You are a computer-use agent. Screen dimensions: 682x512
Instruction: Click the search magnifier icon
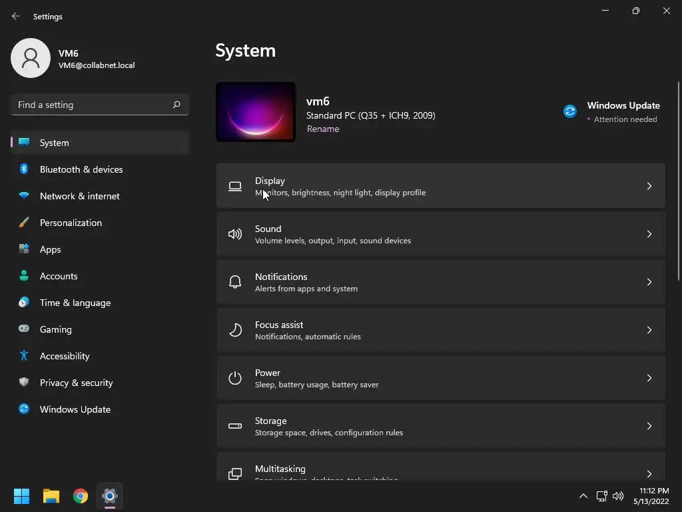(176, 105)
